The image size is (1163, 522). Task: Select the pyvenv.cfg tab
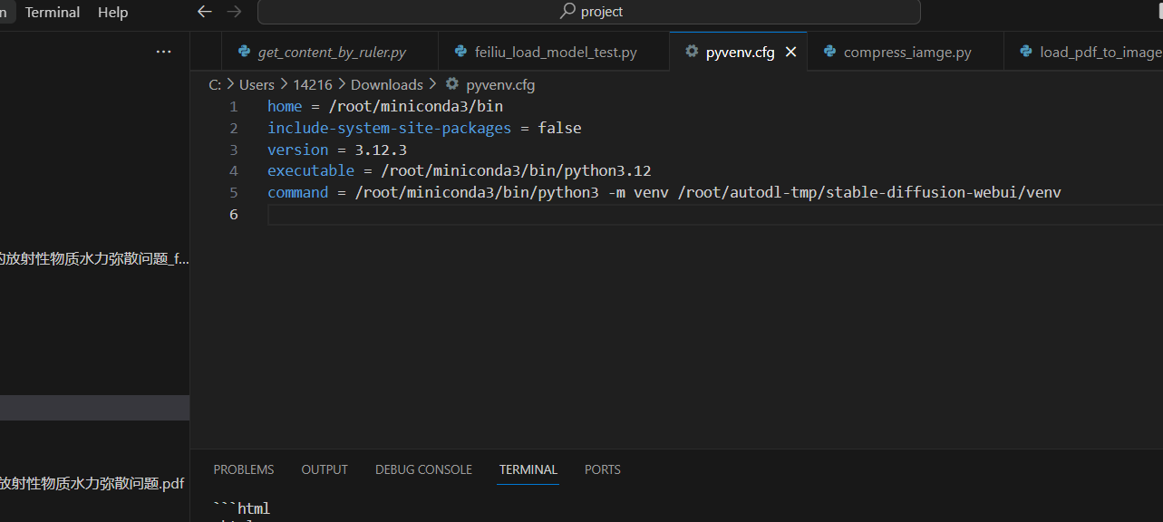(738, 52)
